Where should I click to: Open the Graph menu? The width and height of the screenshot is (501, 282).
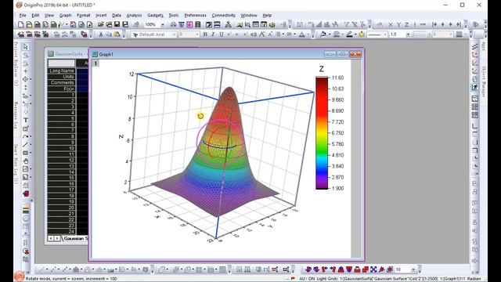click(65, 15)
